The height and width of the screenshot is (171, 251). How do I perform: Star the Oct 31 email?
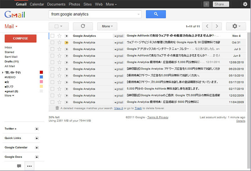[59, 42]
